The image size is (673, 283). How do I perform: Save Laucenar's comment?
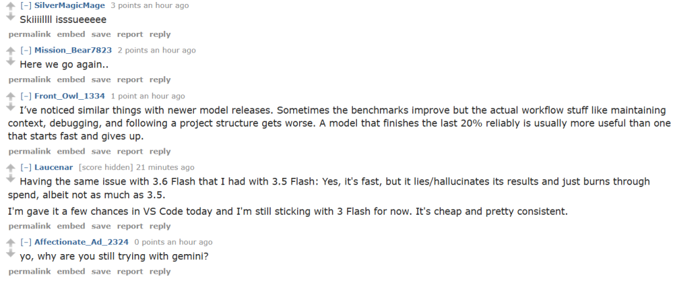pyautogui.click(x=101, y=226)
